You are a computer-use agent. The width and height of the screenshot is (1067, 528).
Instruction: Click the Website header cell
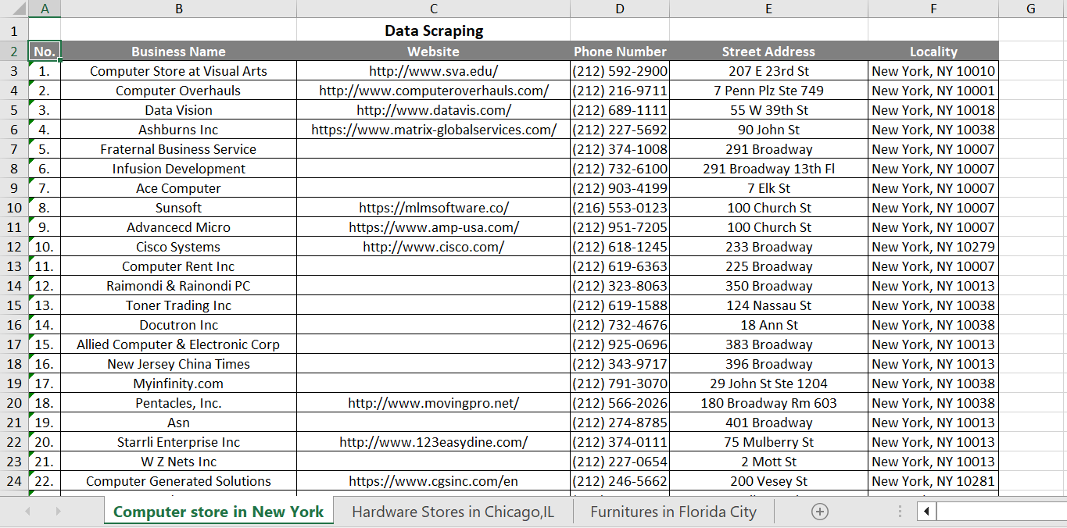pyautogui.click(x=433, y=52)
